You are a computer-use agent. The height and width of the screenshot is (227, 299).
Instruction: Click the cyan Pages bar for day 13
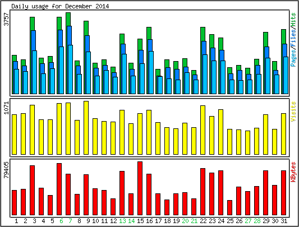pyautogui.click(x=124, y=74)
